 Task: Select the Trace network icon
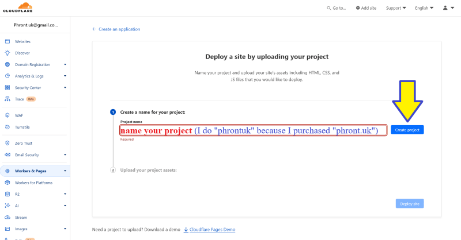tap(7, 99)
